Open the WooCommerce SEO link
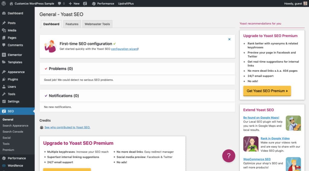Screen dimensions: 309x171 click(x=257, y=159)
